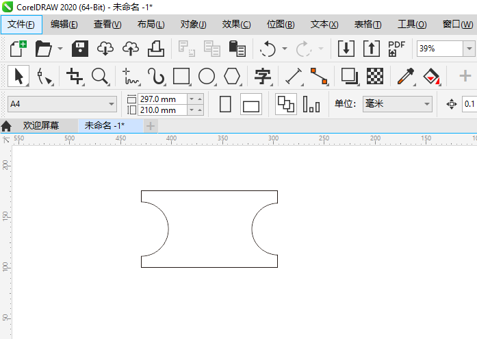Toggle the all pages layout button

(x=286, y=104)
